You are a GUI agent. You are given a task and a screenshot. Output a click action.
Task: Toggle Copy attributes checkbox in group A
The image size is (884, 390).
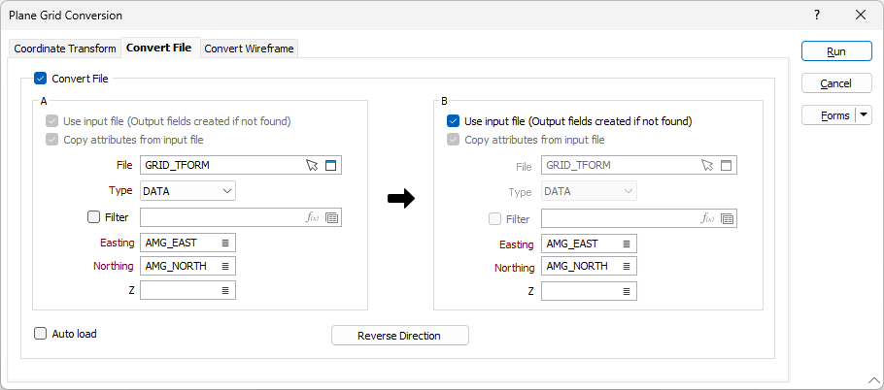[51, 139]
